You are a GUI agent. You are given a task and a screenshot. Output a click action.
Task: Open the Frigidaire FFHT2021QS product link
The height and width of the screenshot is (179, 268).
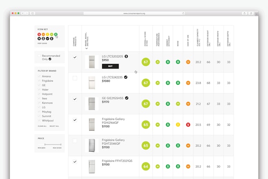117,161
